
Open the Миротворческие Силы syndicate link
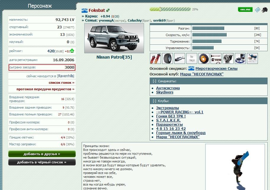(216, 69)
